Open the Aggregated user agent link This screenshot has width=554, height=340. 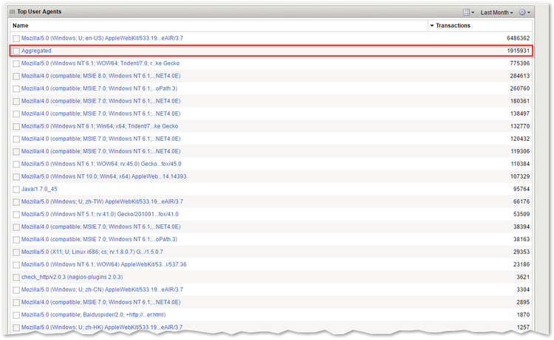[x=36, y=51]
